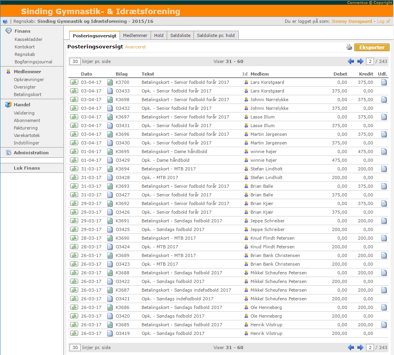Viewport: 394px width, 355px height.
Task: Open the Udl. document icon for K3698
Action: tap(384, 100)
